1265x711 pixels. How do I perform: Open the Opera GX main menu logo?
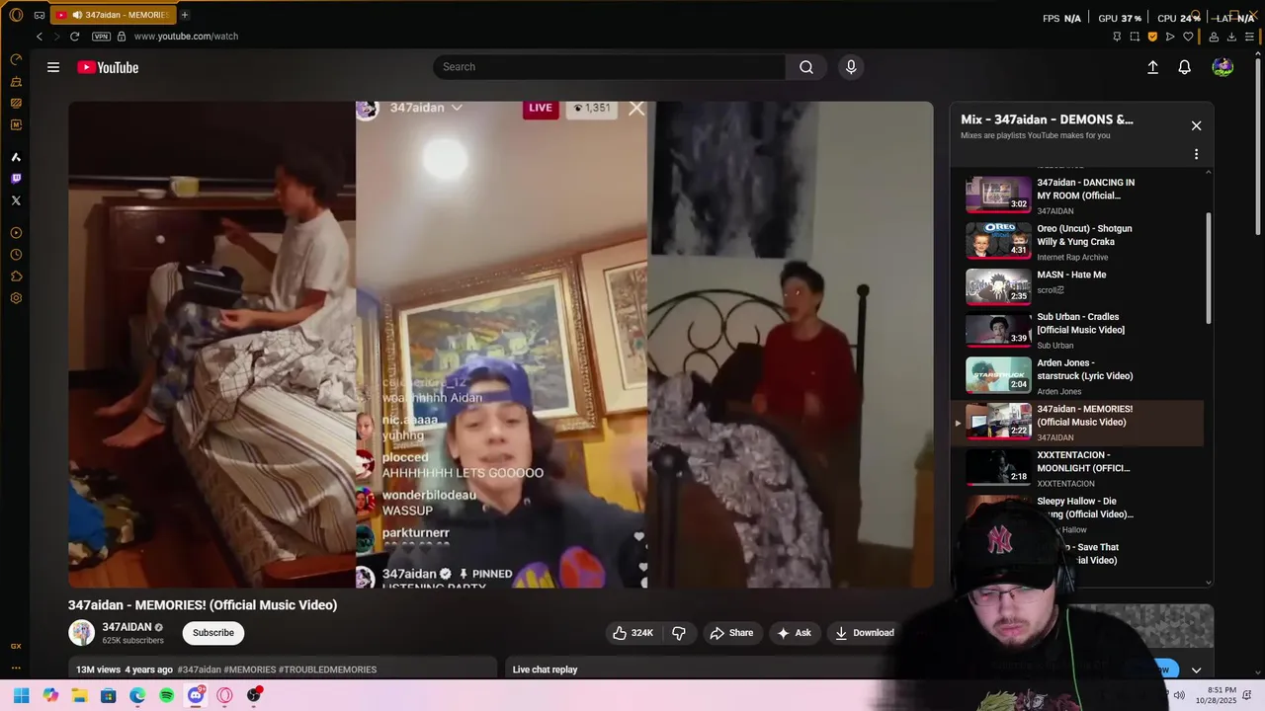point(16,15)
